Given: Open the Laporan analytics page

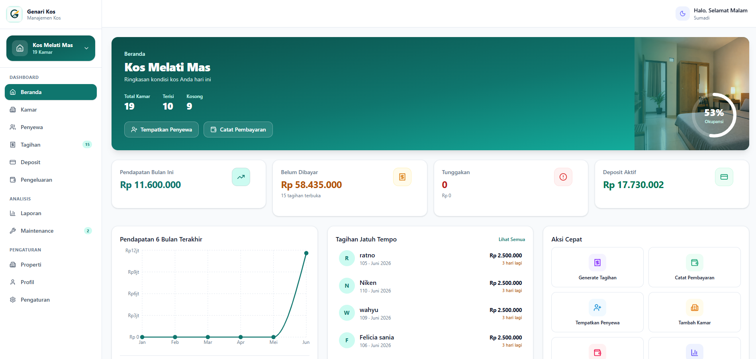Looking at the screenshot, I should tap(51, 213).
